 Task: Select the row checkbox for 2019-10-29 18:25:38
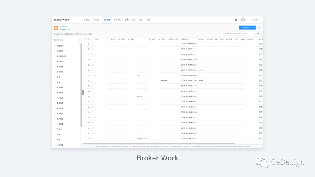(x=85, y=44)
